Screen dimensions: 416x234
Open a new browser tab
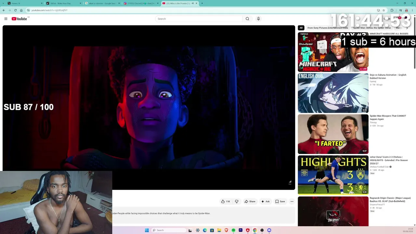tap(202, 3)
